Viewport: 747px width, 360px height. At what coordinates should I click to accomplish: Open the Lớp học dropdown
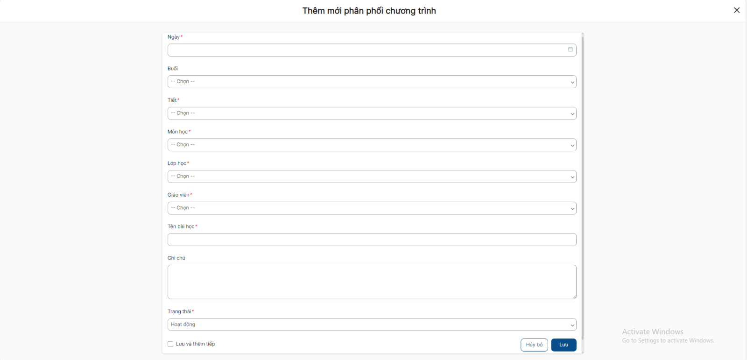372,176
